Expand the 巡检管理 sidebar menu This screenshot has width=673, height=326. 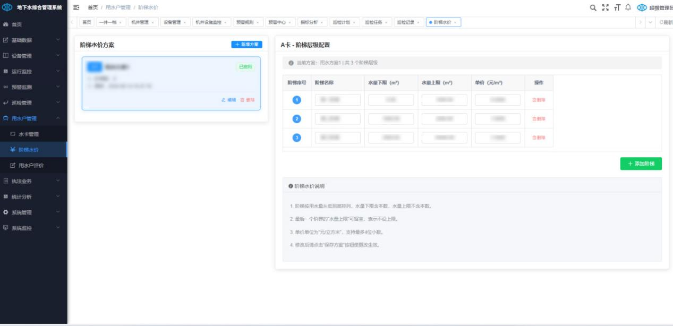click(58, 102)
